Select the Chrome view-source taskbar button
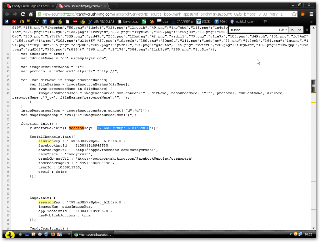The width and height of the screenshot is (320, 242). pyautogui.click(x=92, y=234)
